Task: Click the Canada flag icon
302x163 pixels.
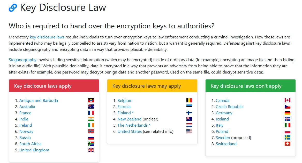Action: pyautogui.click(x=287, y=100)
